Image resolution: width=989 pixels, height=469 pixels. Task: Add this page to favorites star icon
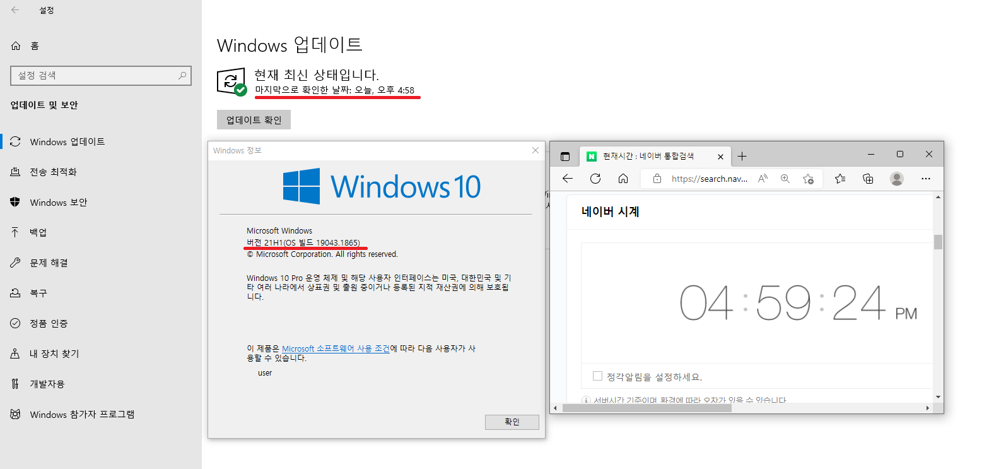pos(808,179)
